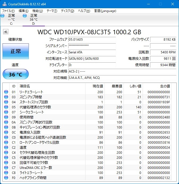Click the Serial ATA interface field
The height and width of the screenshot is (184, 179).
tap(92, 52)
